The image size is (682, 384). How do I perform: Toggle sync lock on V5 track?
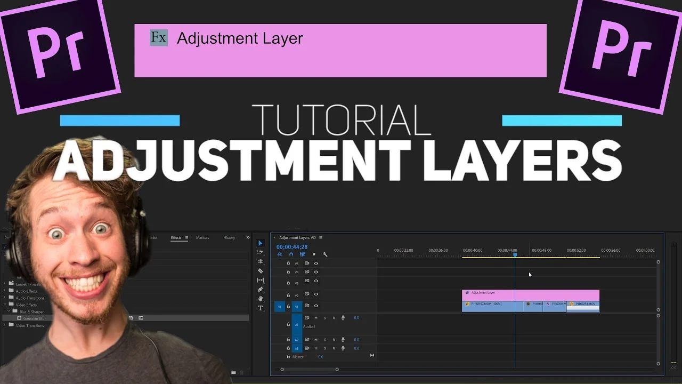307,263
